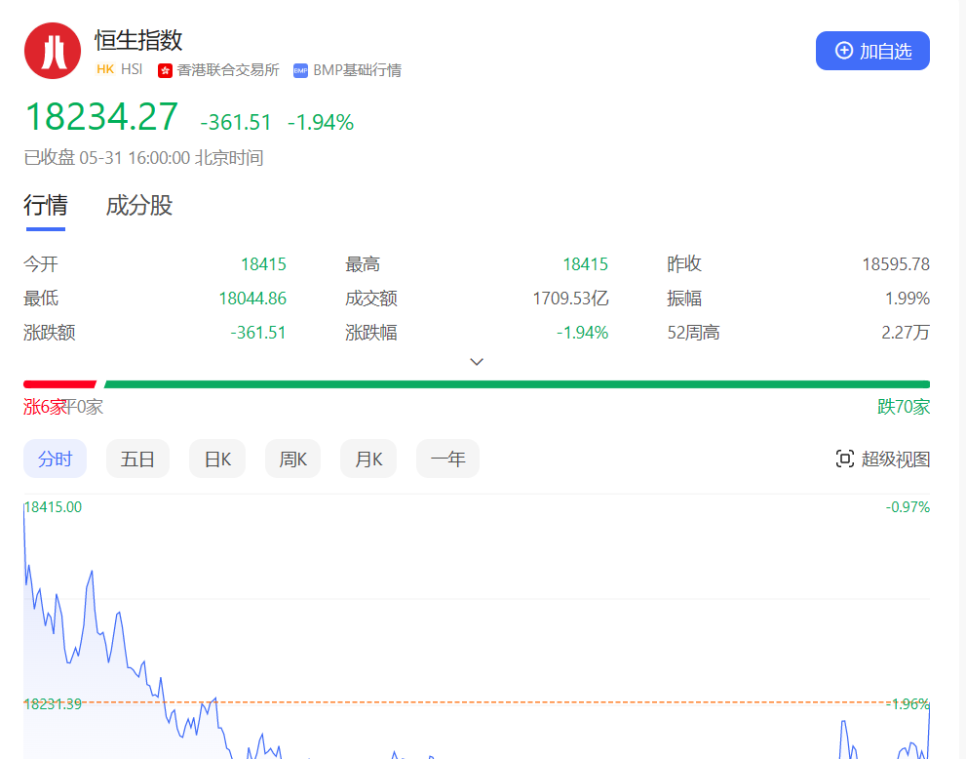Click the 涨6家 label
Viewport: 966px width, 759px height.
pyautogui.click(x=45, y=407)
